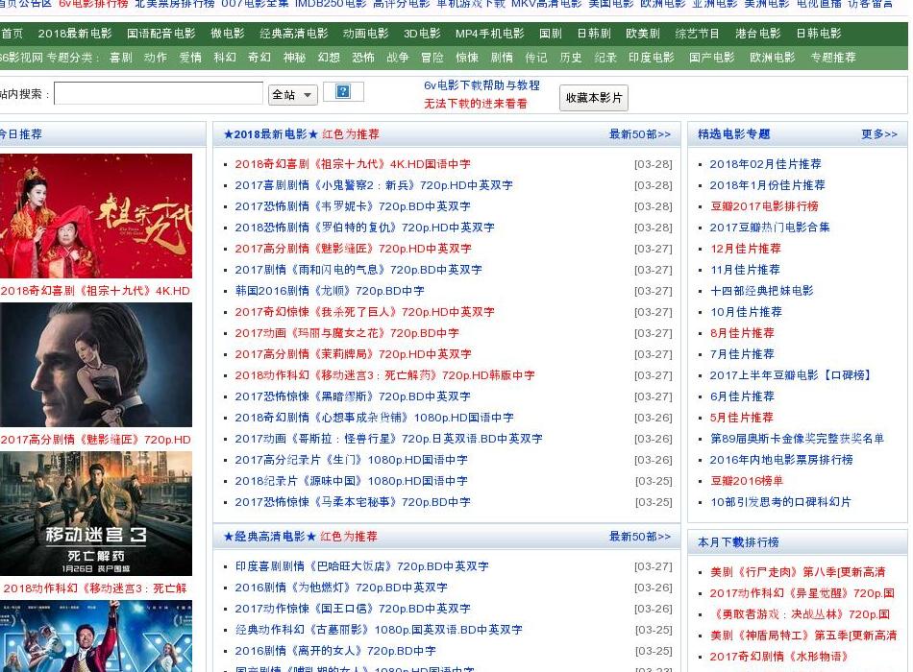Screen dimensions: 913x672
Task: Click the blue question mark search icon
Action: click(343, 91)
